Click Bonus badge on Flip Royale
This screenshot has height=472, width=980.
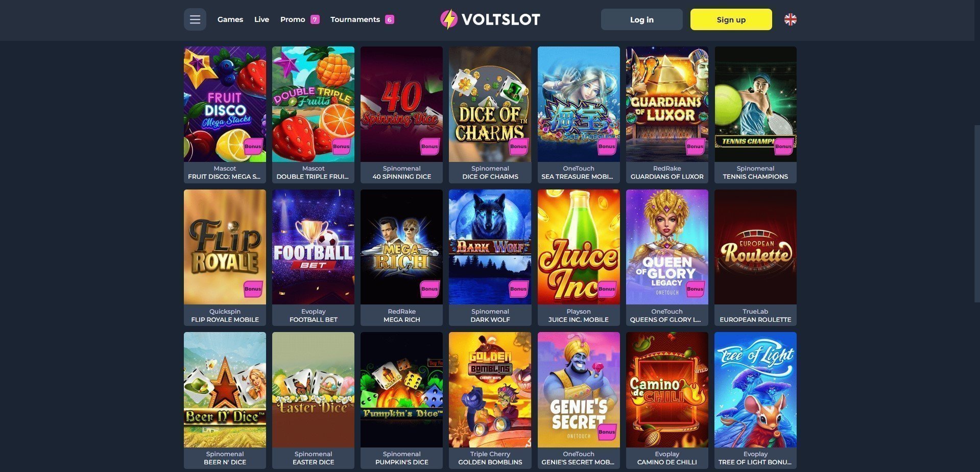[253, 289]
